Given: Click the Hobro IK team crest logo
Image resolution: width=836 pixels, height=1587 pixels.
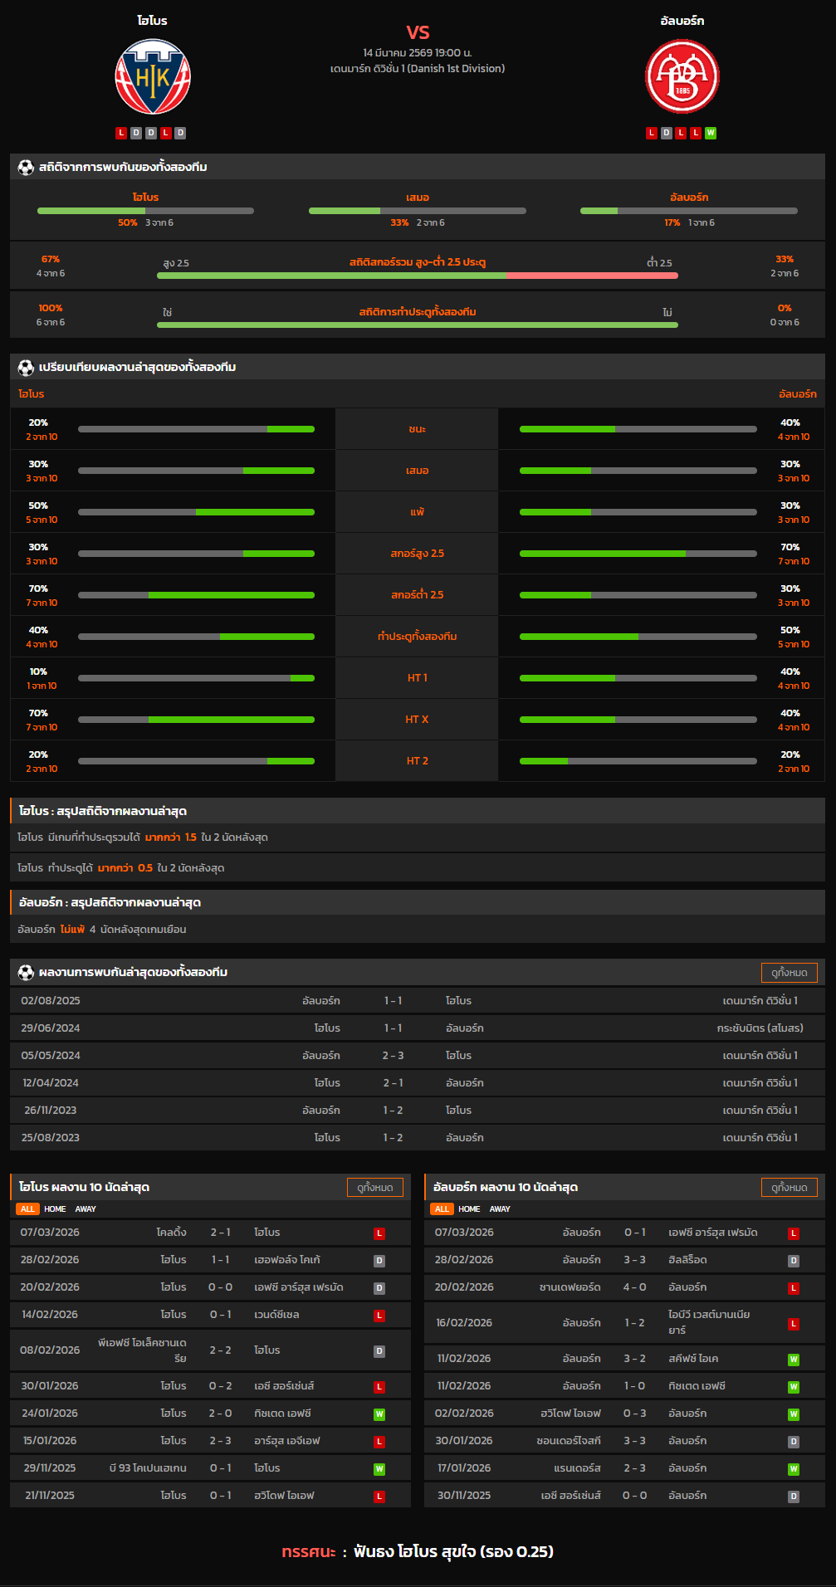Looking at the screenshot, I should click(153, 77).
